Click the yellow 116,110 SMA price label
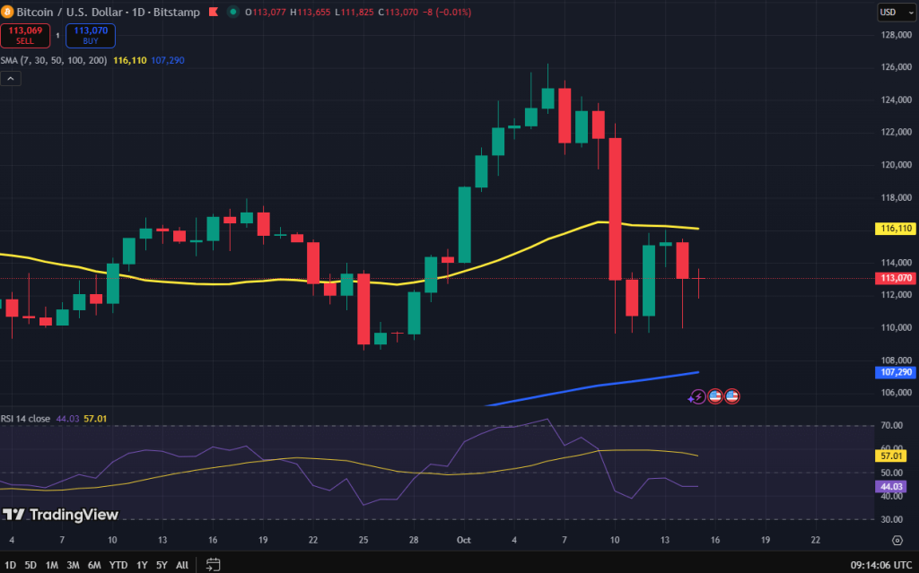 (x=894, y=229)
